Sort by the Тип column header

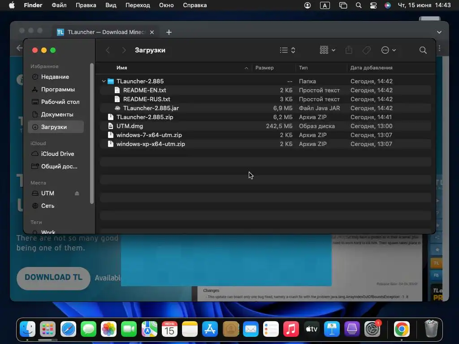tap(303, 68)
